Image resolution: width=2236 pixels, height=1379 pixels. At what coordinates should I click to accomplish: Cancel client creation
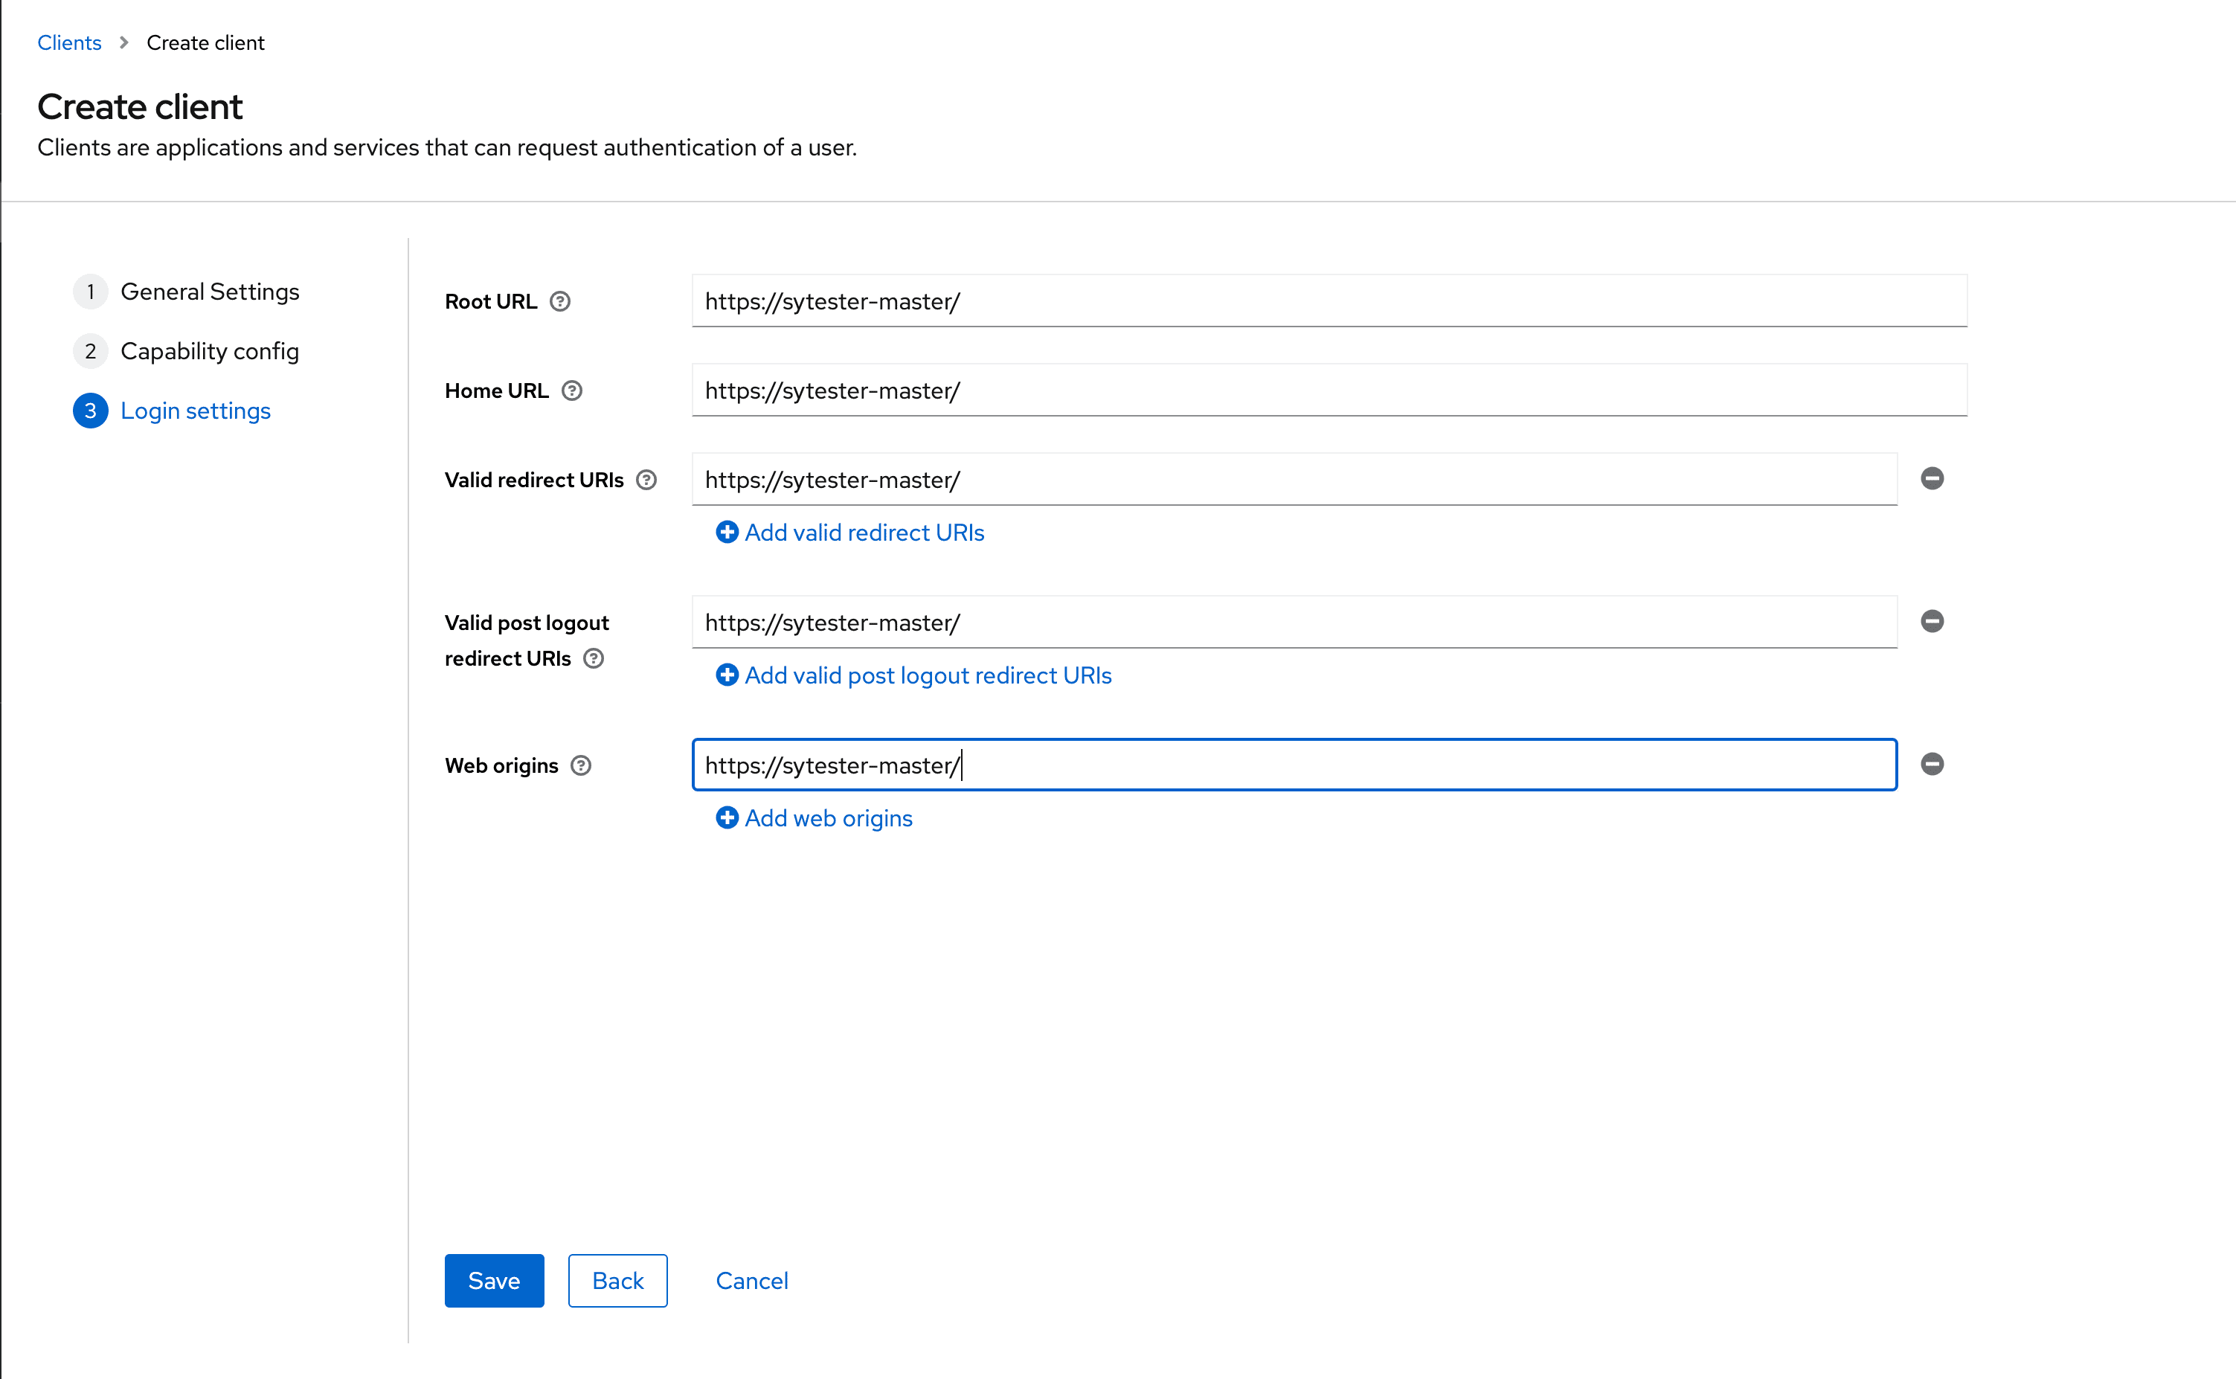tap(751, 1281)
